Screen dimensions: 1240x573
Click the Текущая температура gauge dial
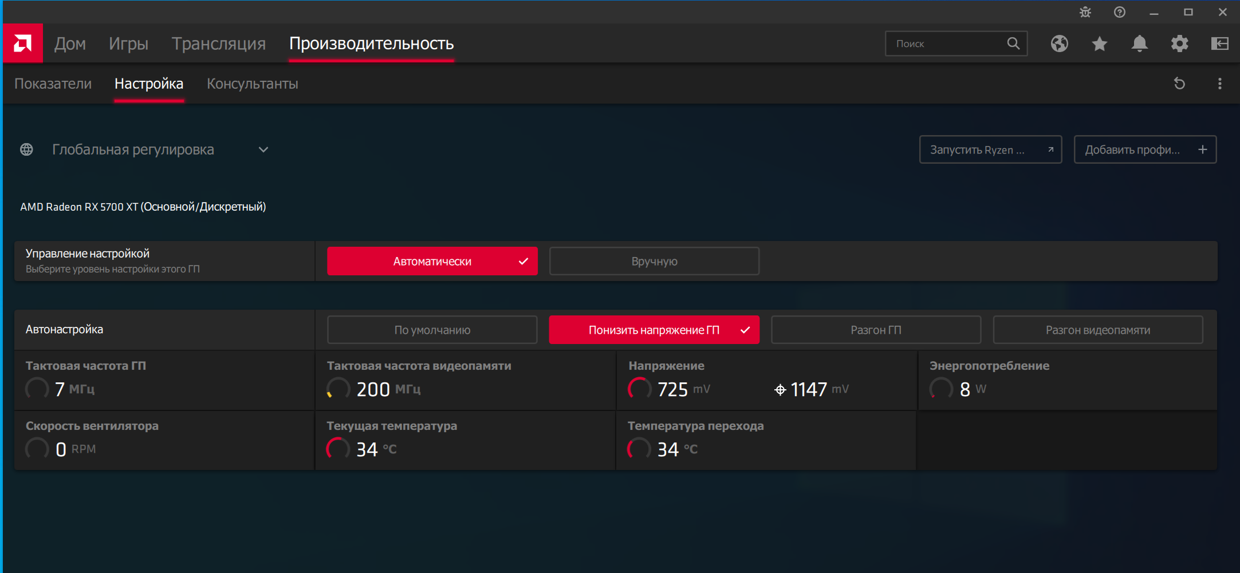coord(338,449)
